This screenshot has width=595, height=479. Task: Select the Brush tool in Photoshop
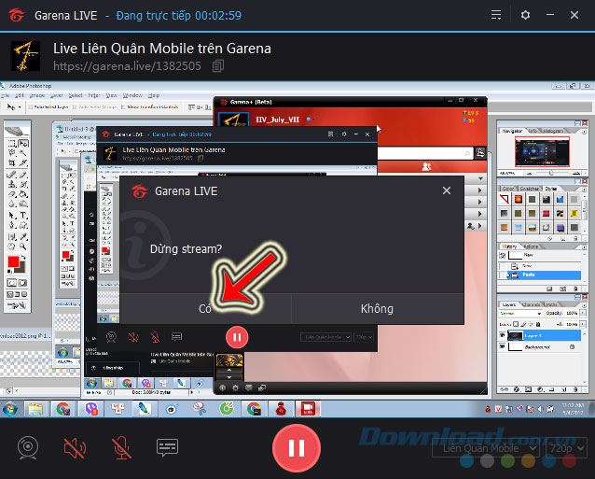point(23,175)
